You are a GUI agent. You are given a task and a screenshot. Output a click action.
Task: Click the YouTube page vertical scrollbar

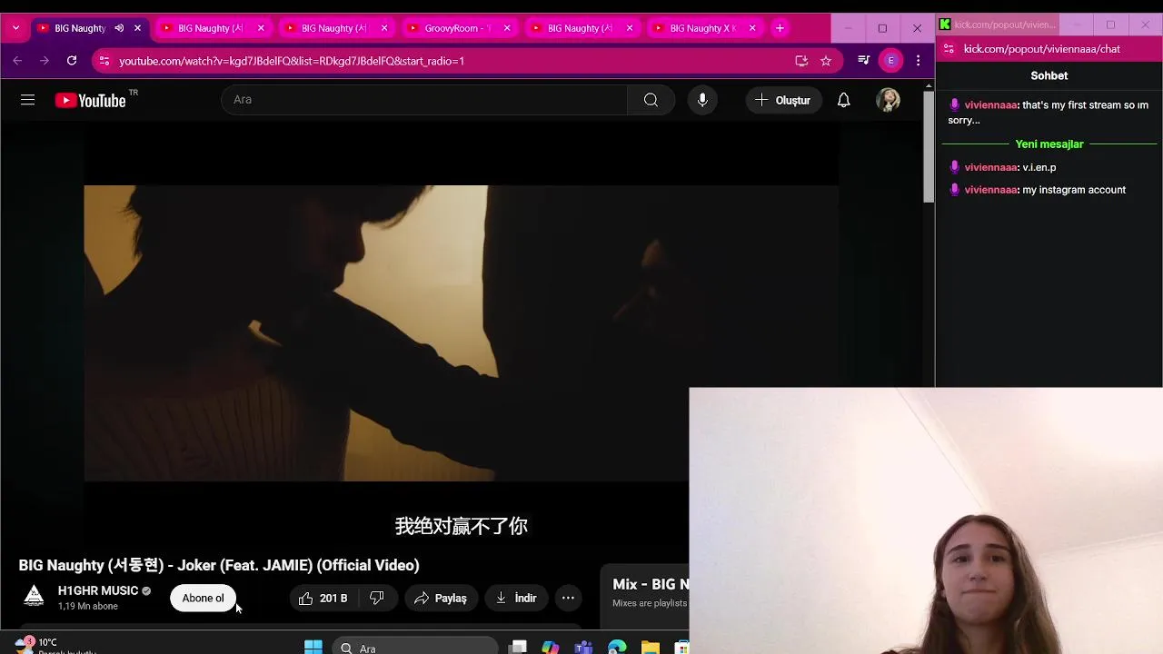(x=929, y=145)
